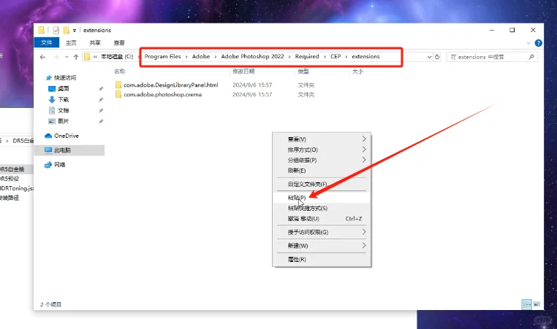The image size is (557, 329).
Task: Choose Refresh (E) in context menu
Action: point(322,171)
